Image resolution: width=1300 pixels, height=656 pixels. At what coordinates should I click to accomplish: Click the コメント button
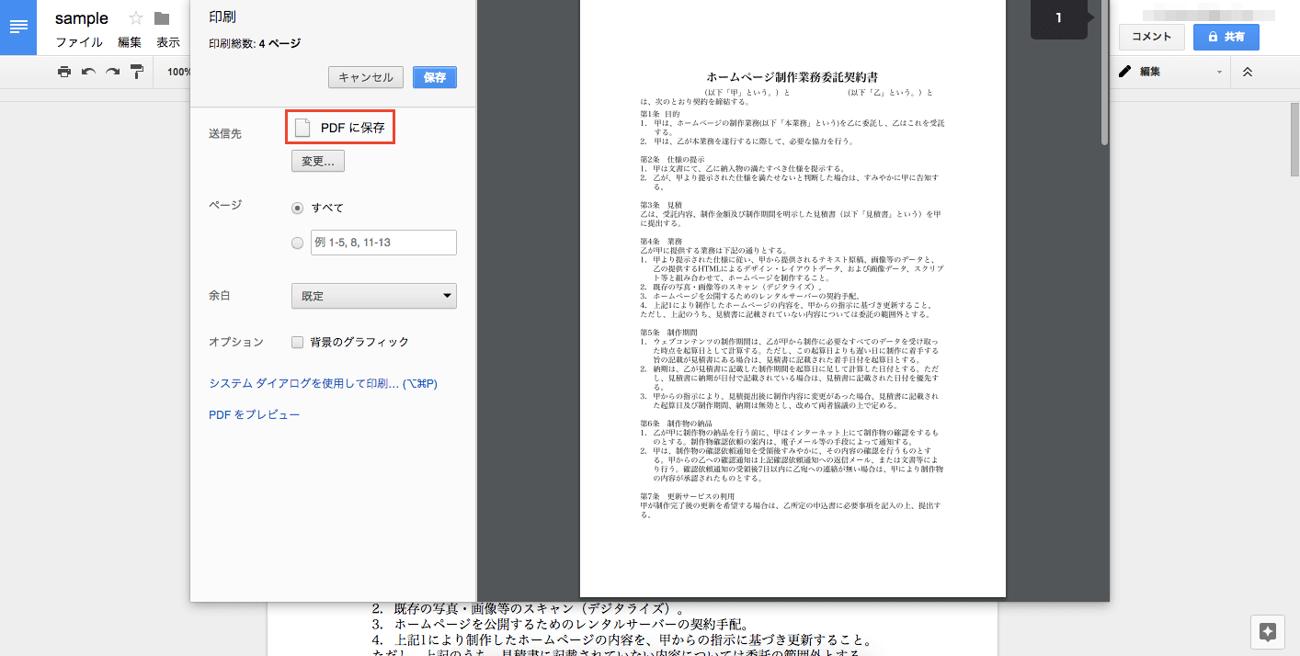(1151, 38)
